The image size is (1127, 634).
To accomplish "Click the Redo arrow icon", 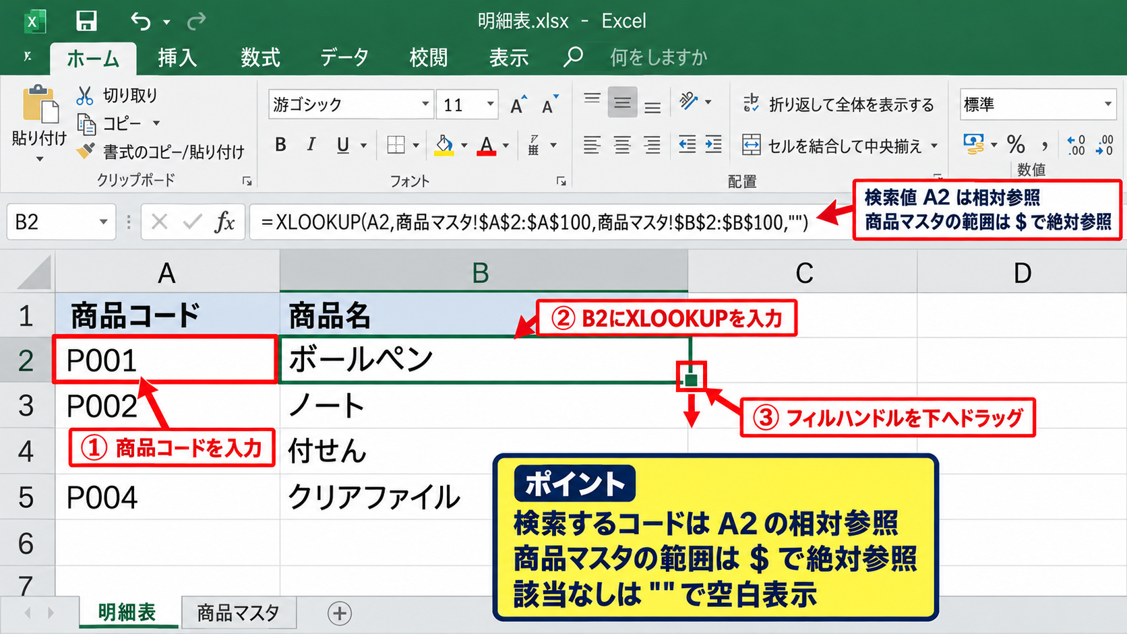I will (196, 22).
